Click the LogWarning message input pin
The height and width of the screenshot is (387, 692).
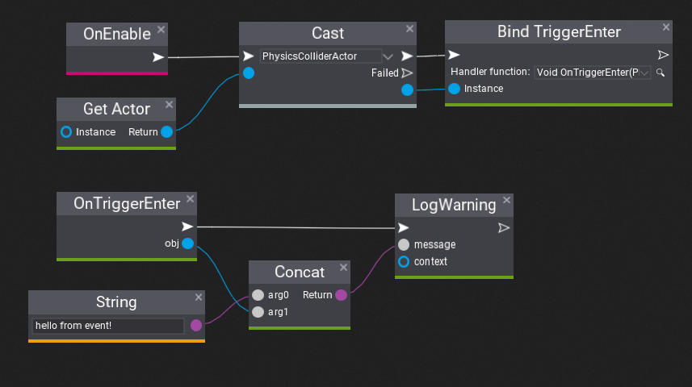tap(404, 244)
